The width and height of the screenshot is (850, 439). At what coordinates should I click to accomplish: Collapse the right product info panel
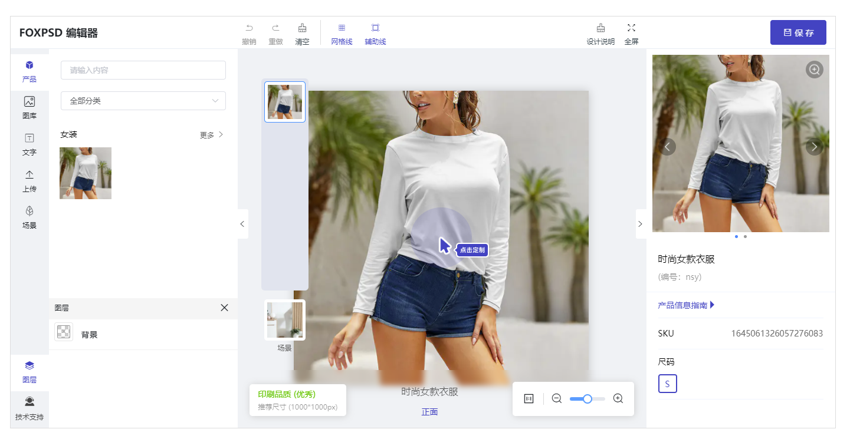(641, 224)
